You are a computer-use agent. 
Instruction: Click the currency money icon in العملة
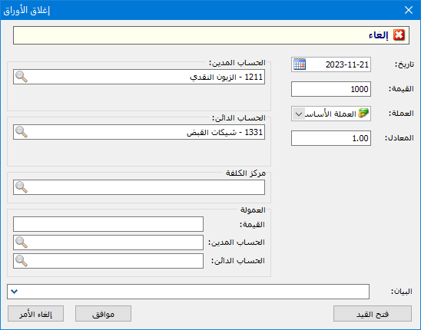tap(363, 114)
